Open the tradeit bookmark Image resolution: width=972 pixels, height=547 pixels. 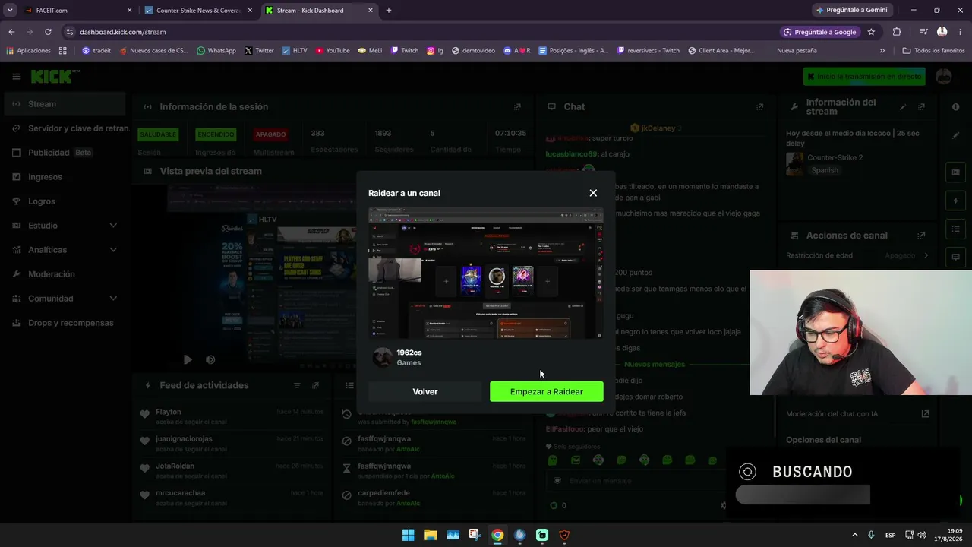(x=96, y=51)
